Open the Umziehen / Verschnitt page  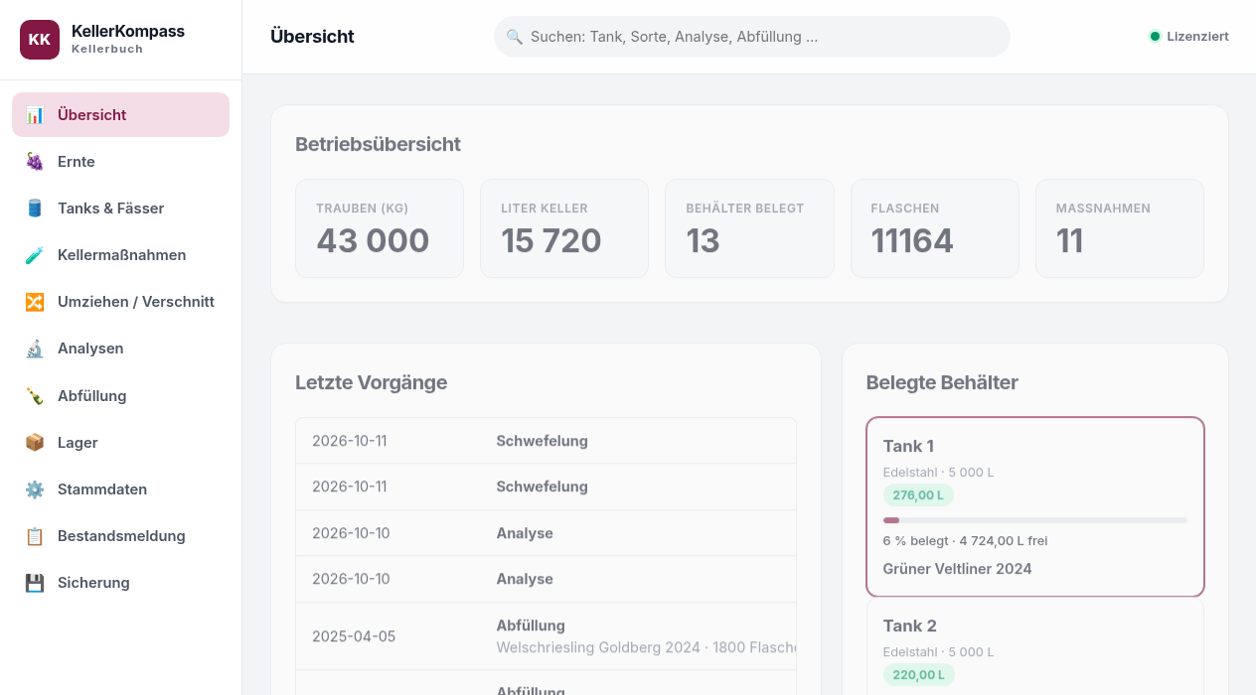tap(120, 302)
